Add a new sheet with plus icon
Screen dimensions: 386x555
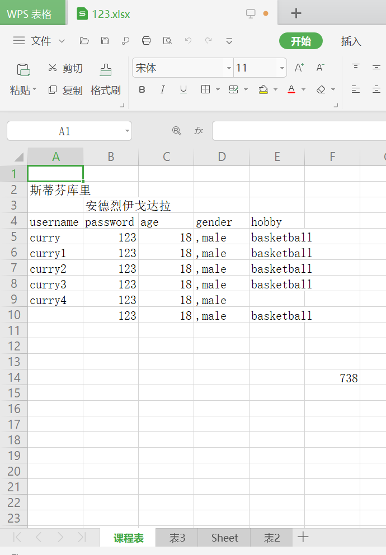pos(303,537)
